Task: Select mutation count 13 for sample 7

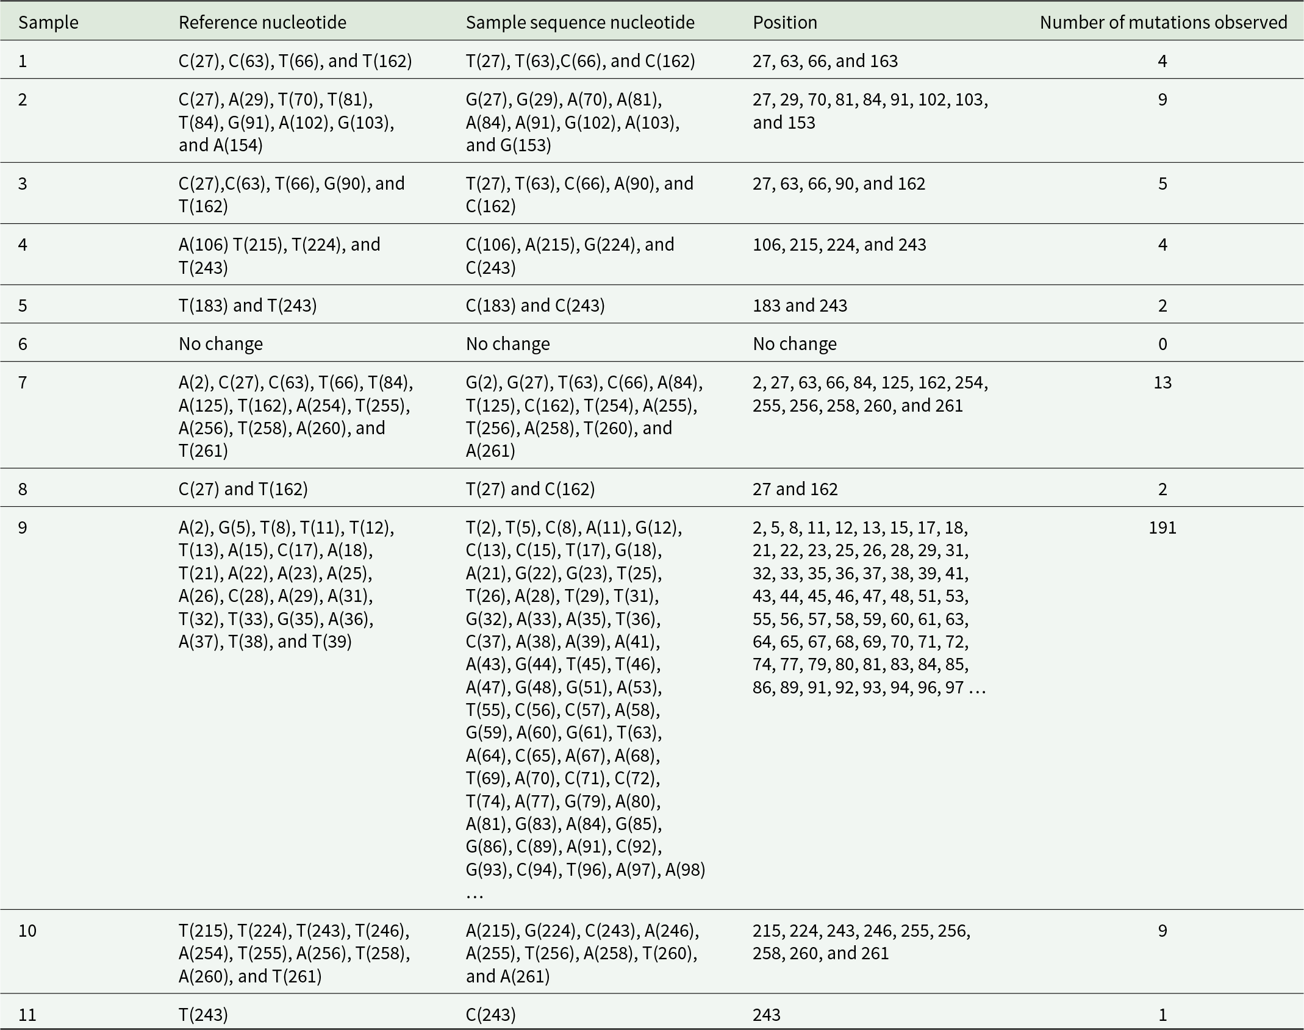Action: coord(1162,382)
